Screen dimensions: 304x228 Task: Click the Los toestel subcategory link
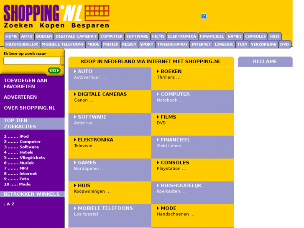tap(89, 214)
